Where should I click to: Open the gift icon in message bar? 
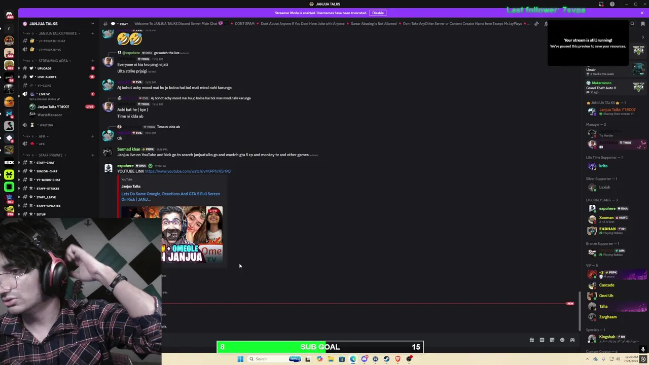coord(531,340)
